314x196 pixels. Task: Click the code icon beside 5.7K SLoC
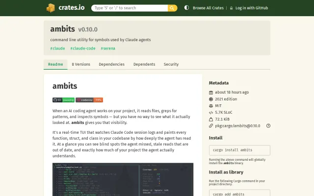(x=211, y=113)
